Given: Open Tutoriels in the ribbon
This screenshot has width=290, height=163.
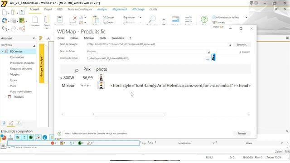Looking at the screenshot, I should [x=218, y=22].
